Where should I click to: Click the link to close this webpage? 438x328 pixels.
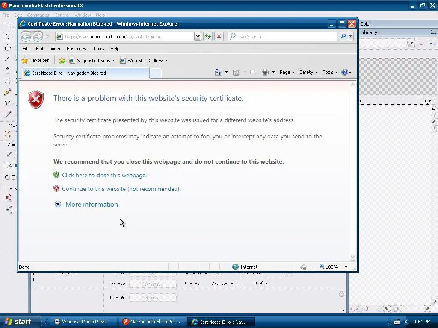coord(104,175)
